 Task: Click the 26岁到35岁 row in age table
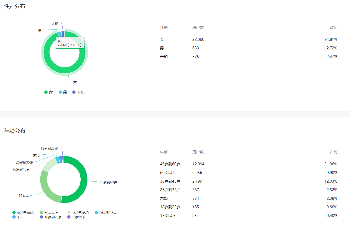coord(249,190)
